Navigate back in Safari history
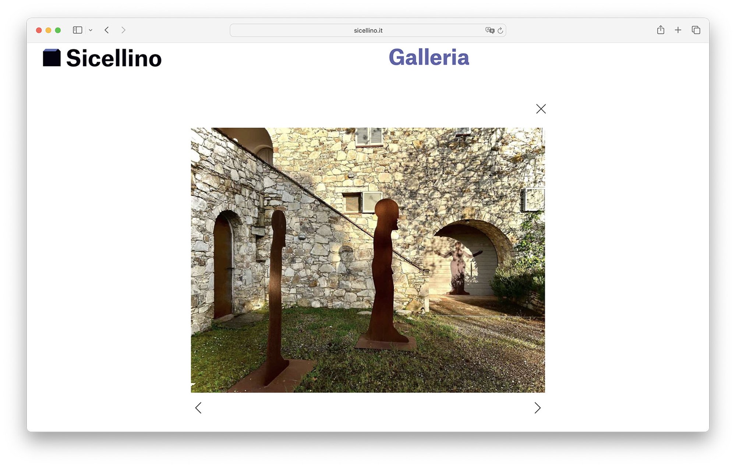736x467 pixels. click(107, 30)
